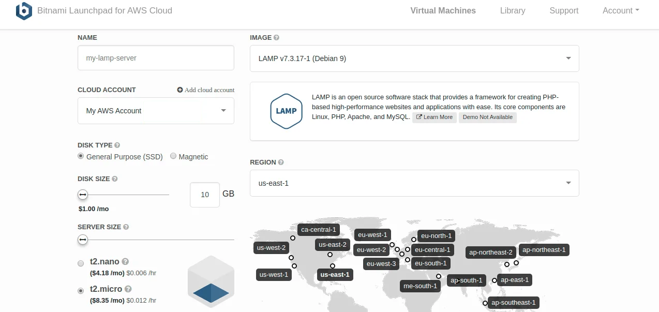Screen dimensions: 659x312
Task: Select the Magnetic disk type option
Action: tap(173, 156)
